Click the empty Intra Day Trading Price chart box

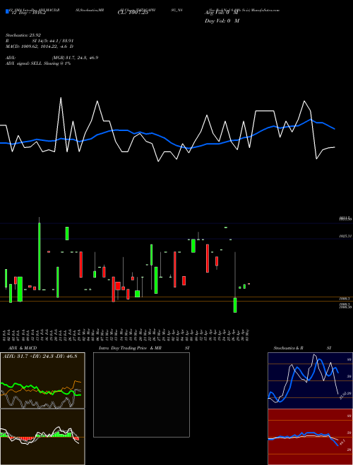141,395
